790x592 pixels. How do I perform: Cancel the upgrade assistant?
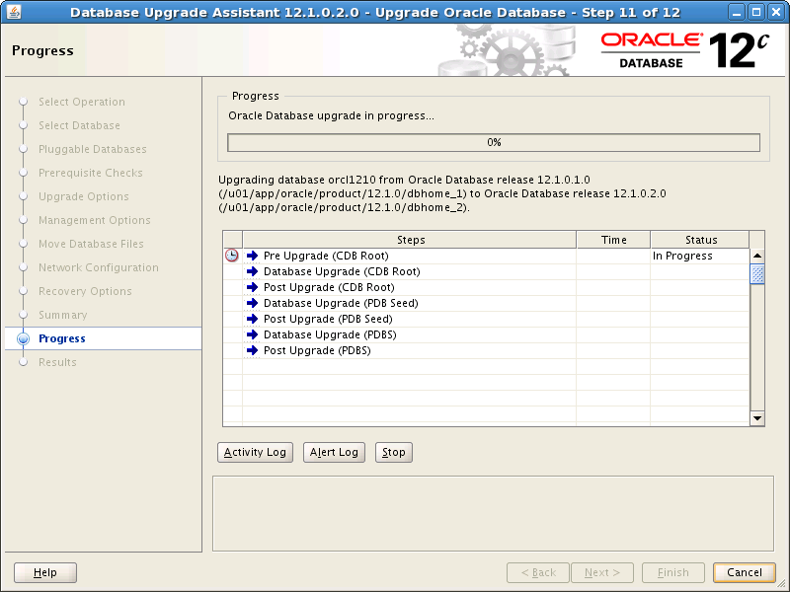pos(745,572)
